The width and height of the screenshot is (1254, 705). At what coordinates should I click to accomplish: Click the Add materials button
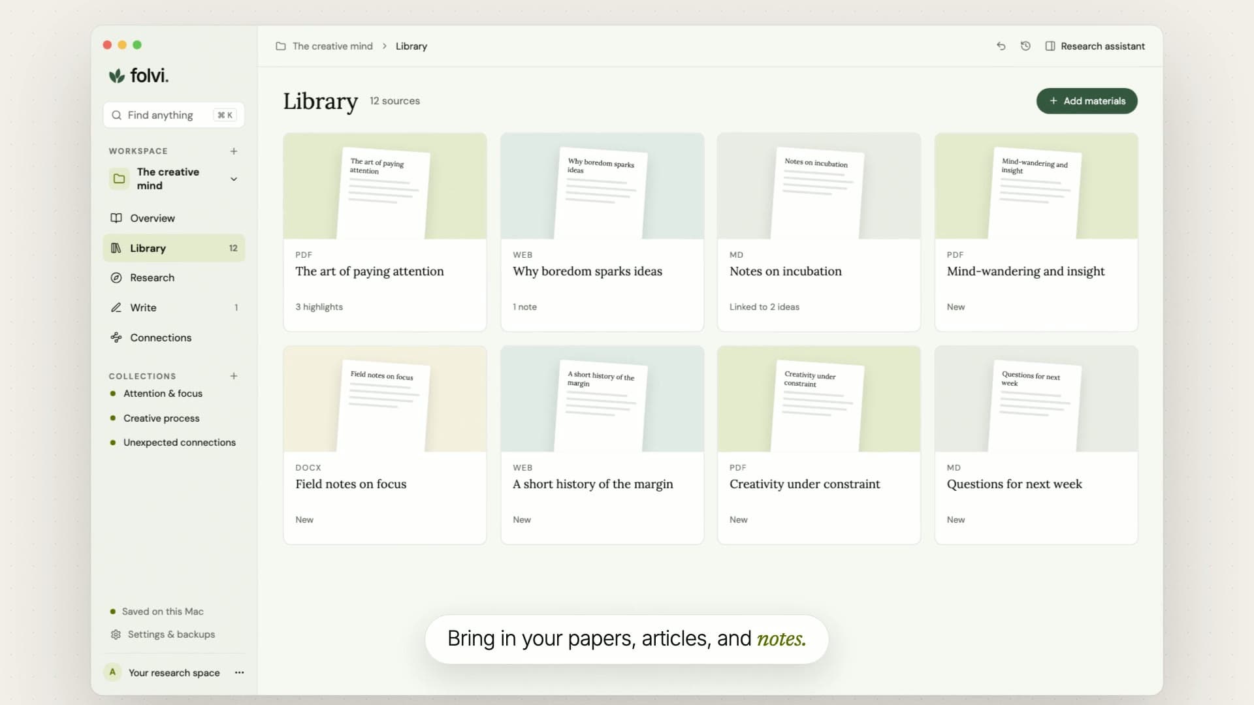[x=1087, y=101]
